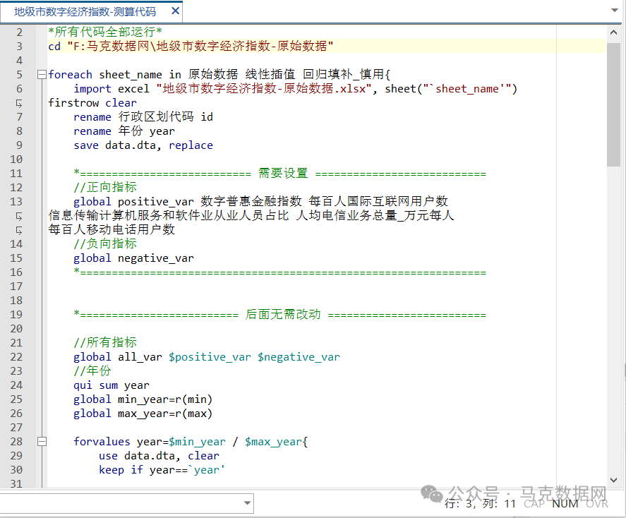Click the bottom-left input field
Screen dimensions: 626x518
click(121, 503)
